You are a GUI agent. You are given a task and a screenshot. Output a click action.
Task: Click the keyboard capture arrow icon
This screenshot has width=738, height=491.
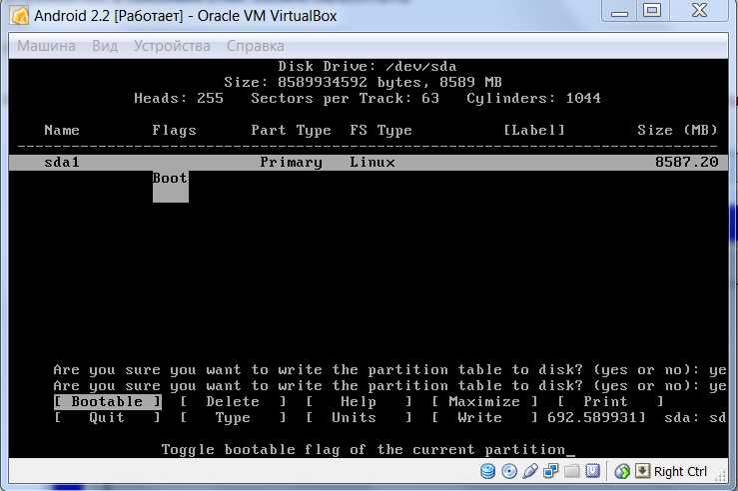pyautogui.click(x=643, y=472)
